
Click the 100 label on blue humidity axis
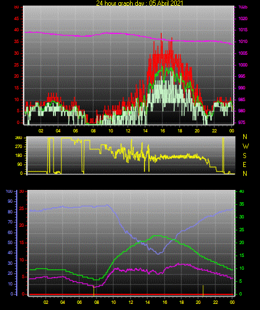9,191
